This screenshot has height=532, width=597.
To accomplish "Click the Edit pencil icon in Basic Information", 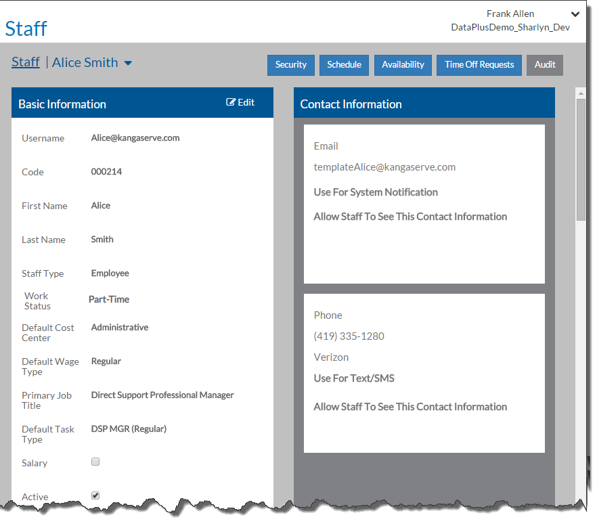I will (231, 102).
